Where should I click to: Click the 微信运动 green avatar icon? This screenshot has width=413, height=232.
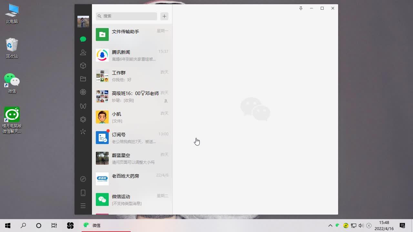(102, 199)
